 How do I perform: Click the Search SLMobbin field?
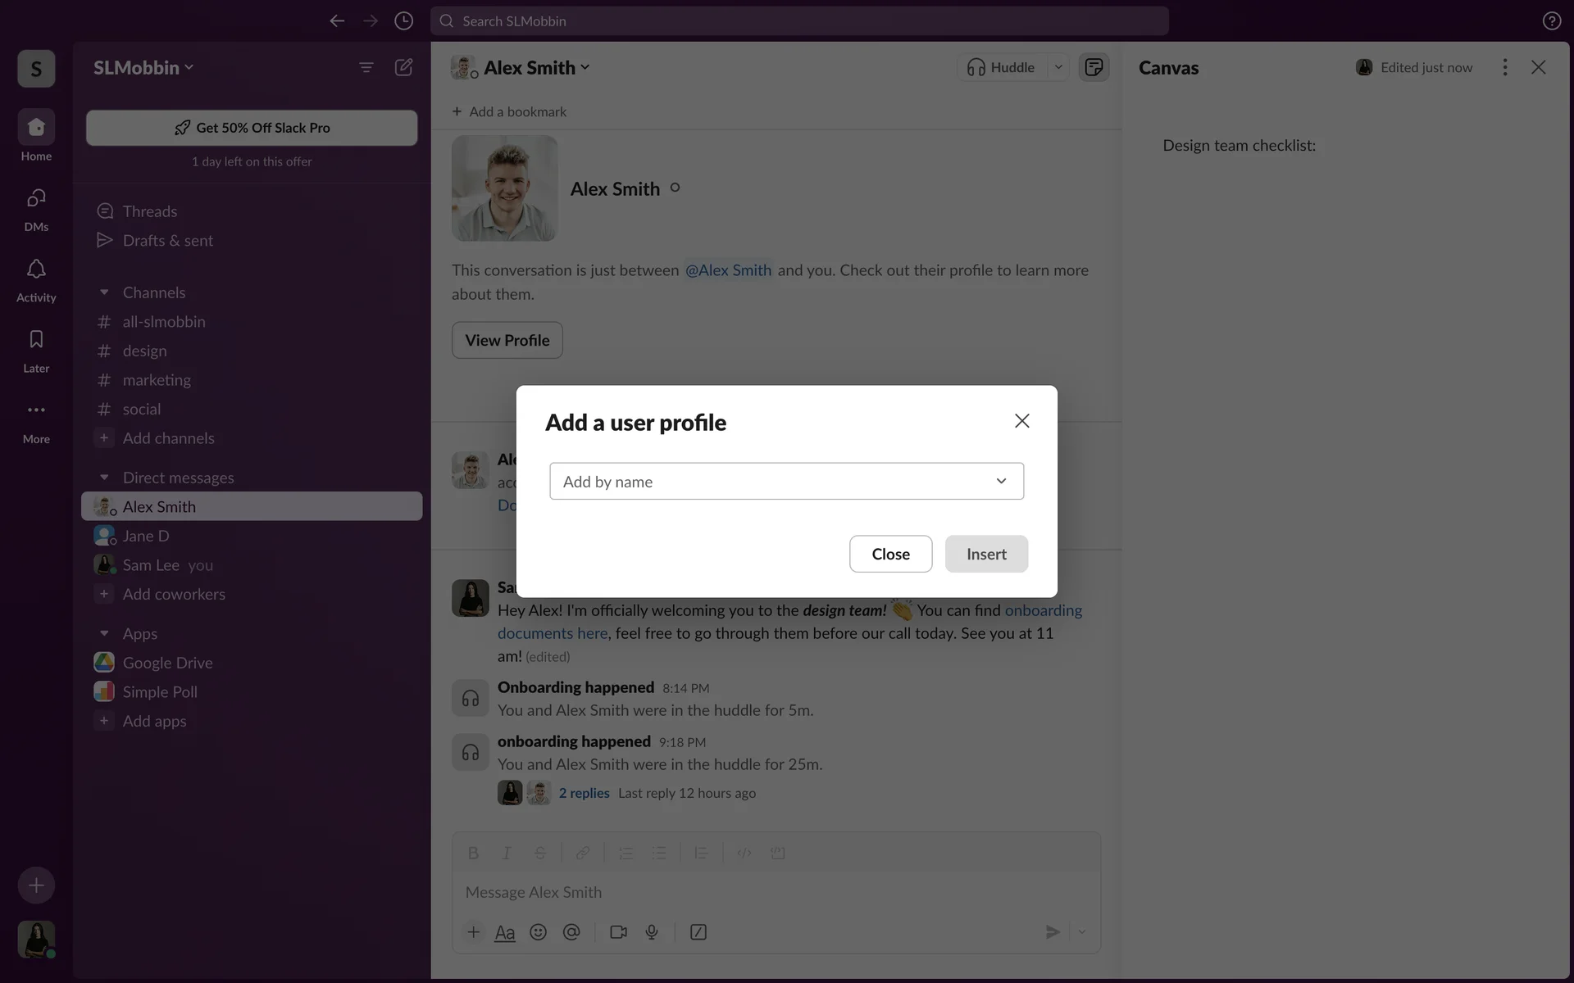[799, 21]
